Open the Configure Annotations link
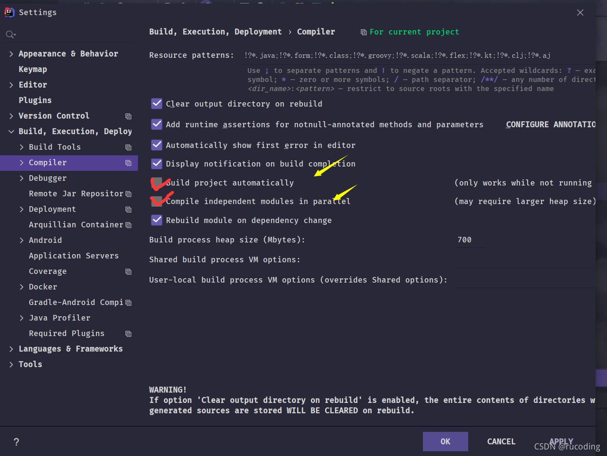Viewport: 607px width, 456px height. point(551,124)
